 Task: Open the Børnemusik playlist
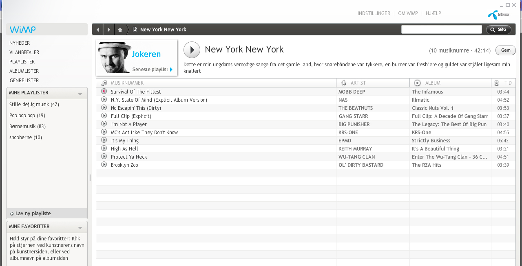coord(27,126)
